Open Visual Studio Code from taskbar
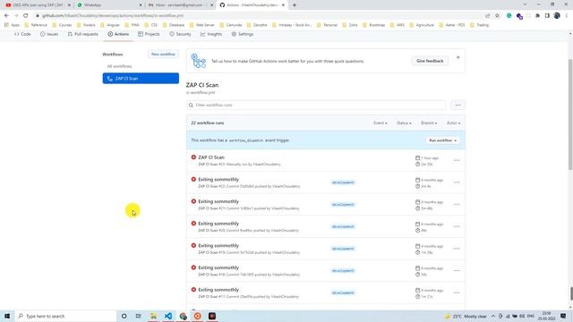Screen dimensions: 573x322 (168, 316)
